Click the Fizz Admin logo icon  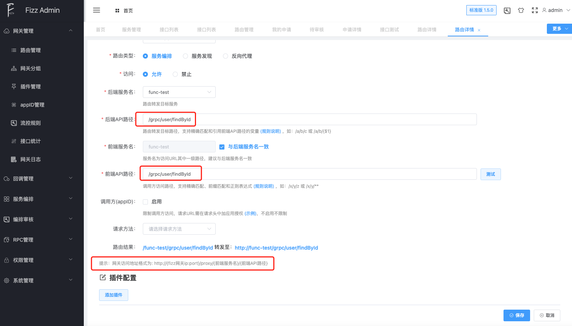[11, 10]
